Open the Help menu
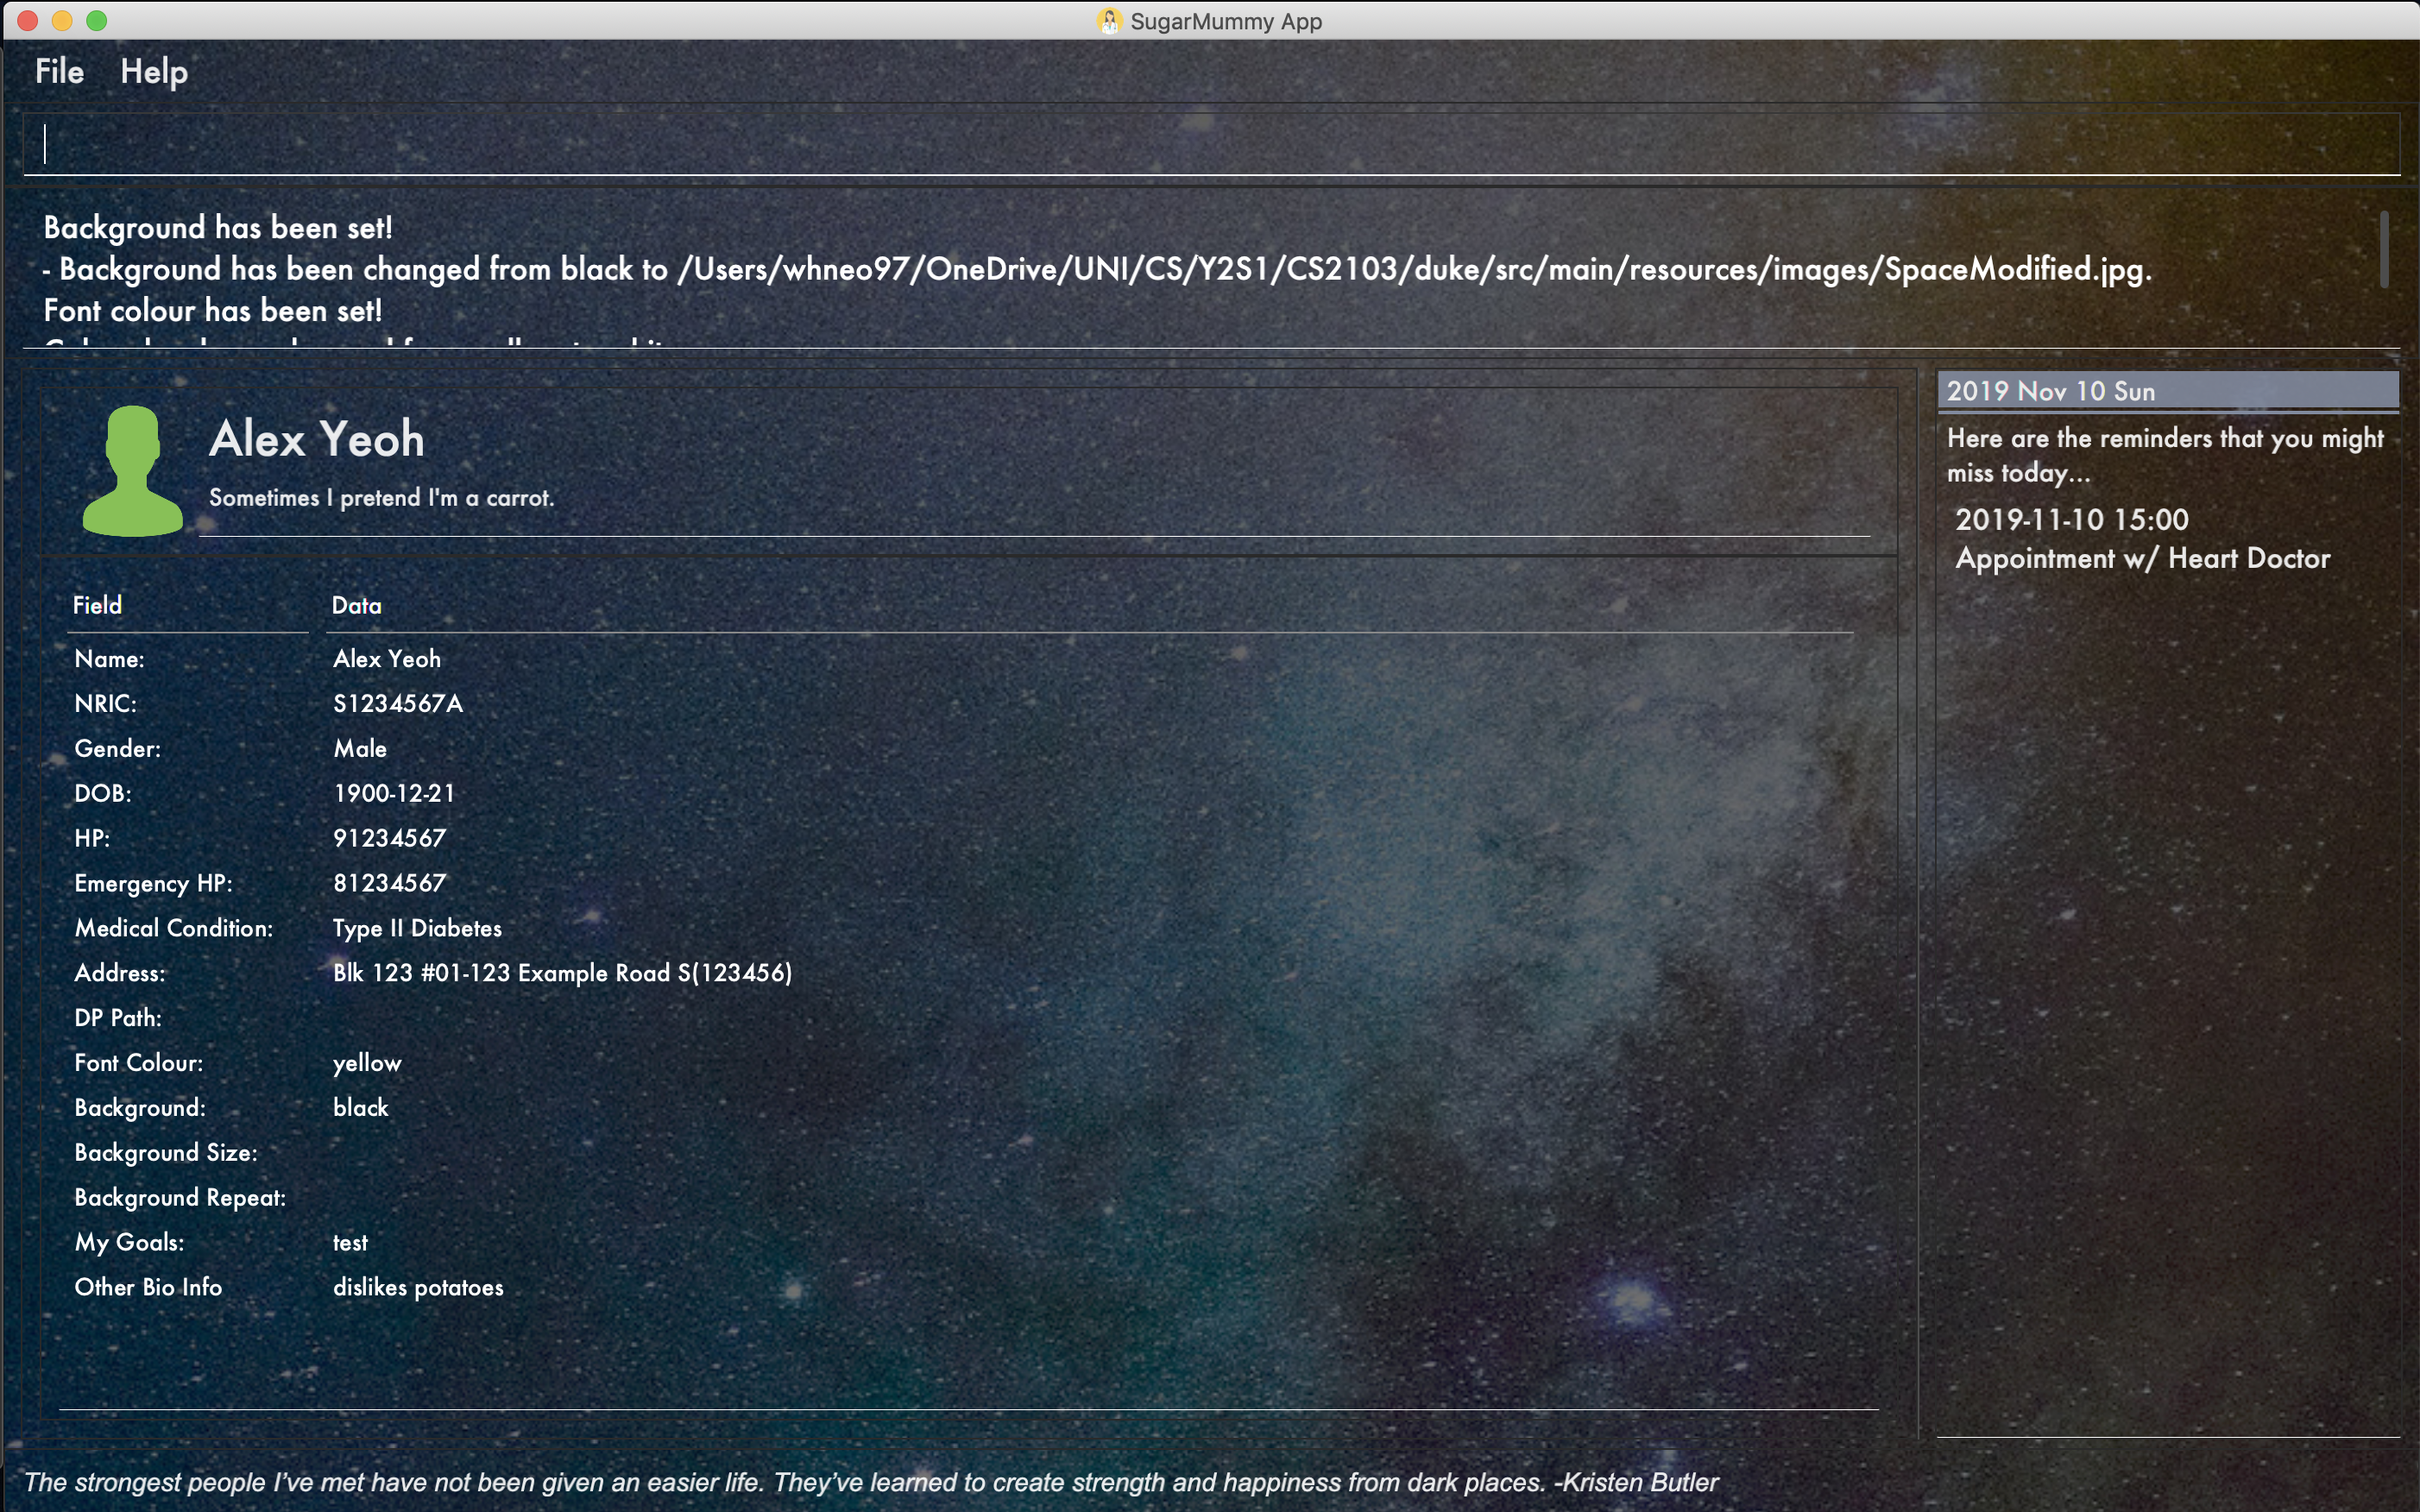The width and height of the screenshot is (2420, 1512). click(x=154, y=72)
